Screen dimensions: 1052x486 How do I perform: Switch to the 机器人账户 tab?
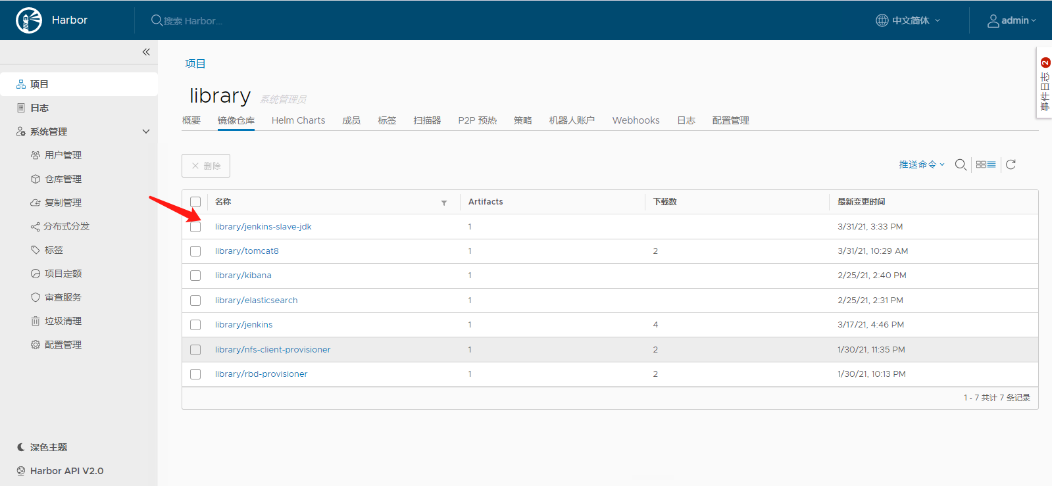point(572,120)
